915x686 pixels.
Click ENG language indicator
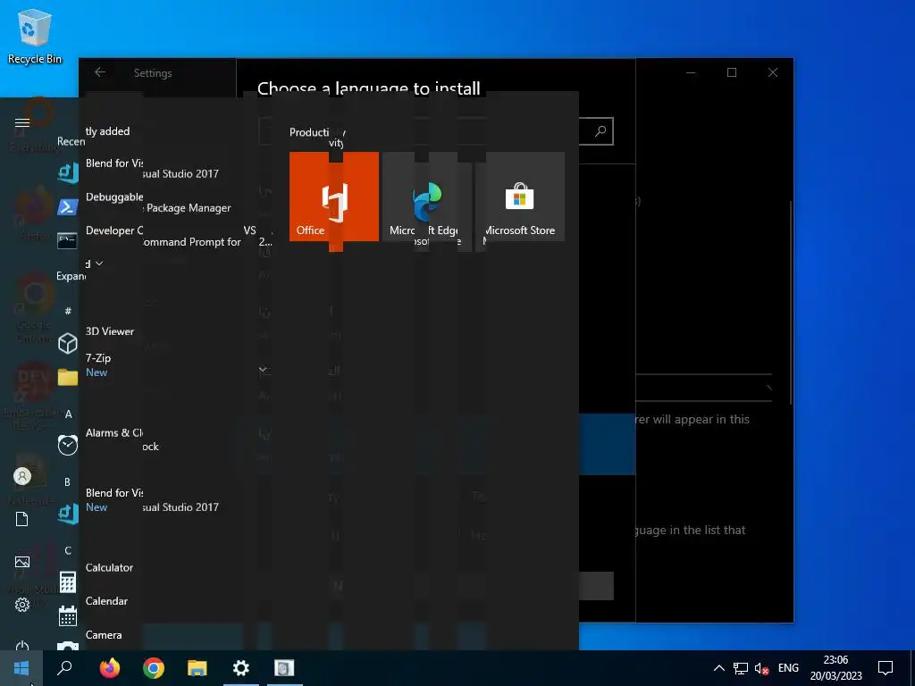(788, 668)
